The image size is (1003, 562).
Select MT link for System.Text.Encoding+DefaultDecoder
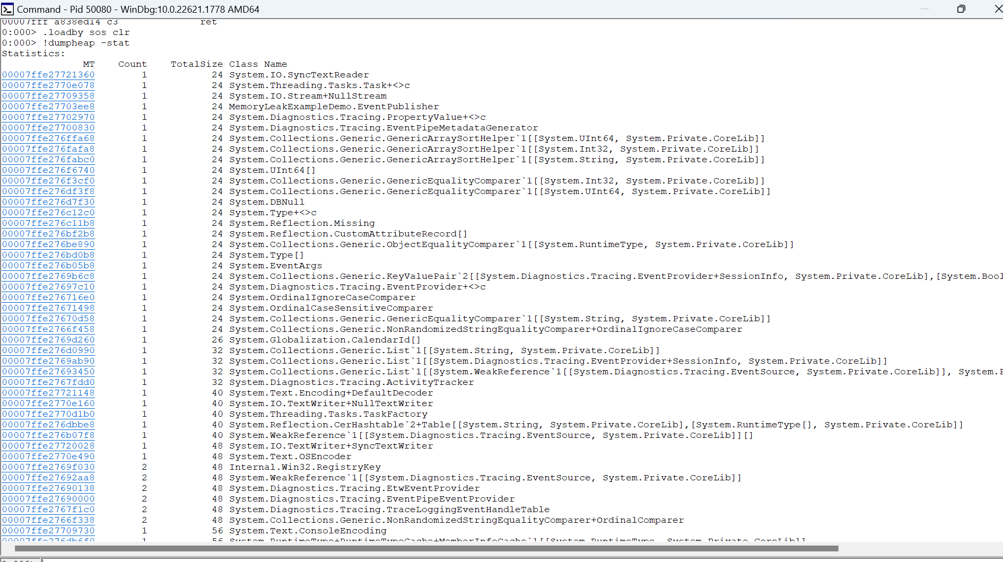(48, 393)
